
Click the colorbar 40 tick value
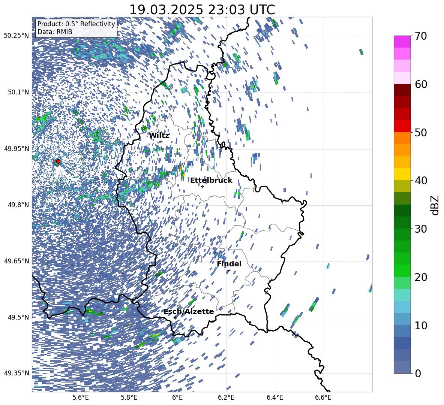pos(421,181)
